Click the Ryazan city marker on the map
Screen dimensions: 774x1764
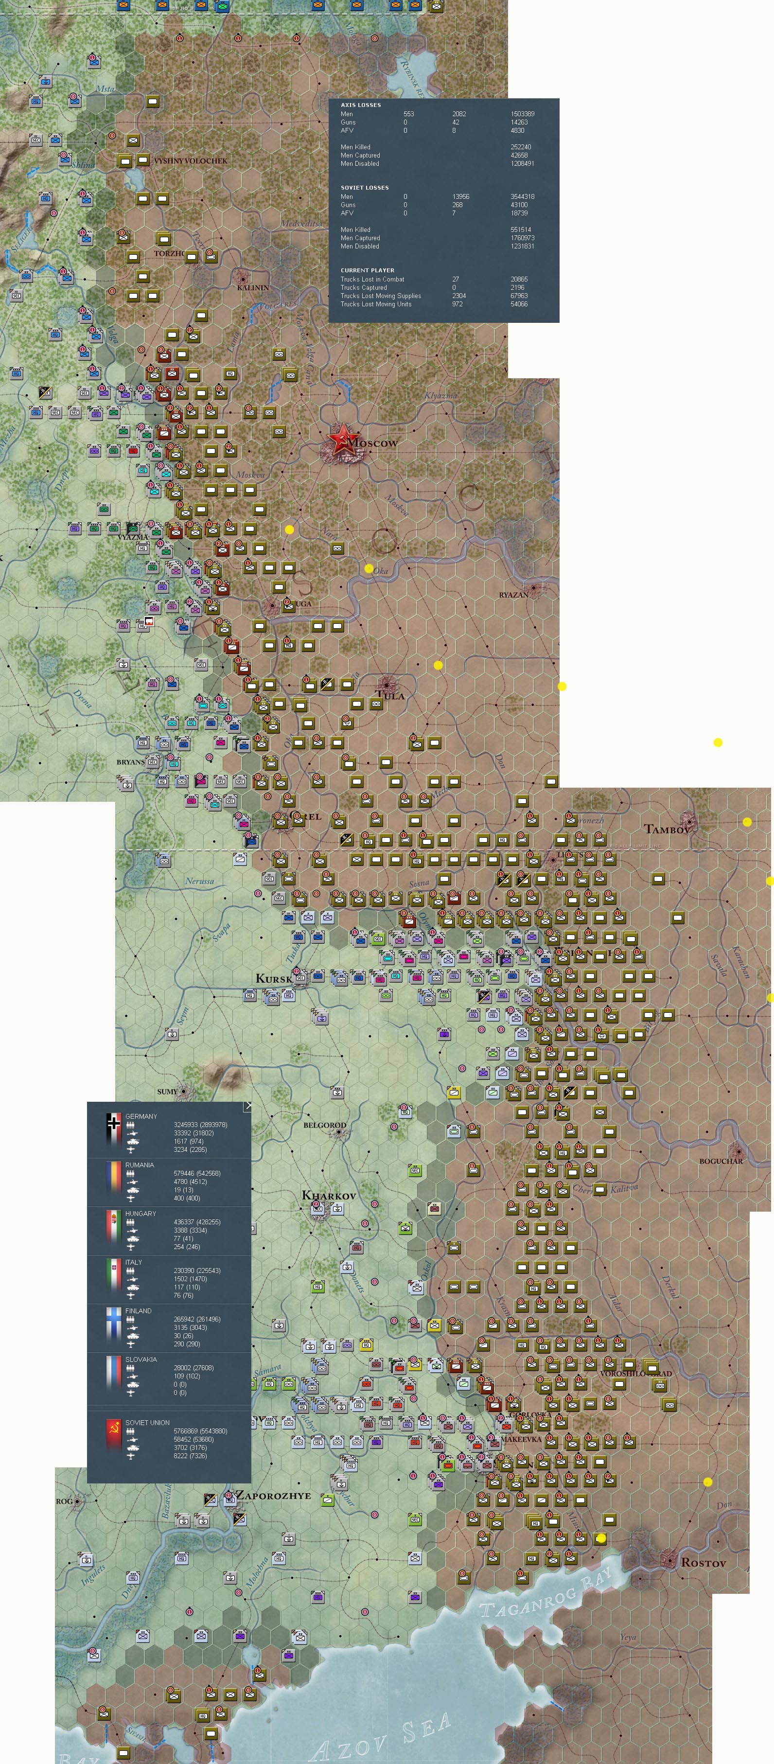(534, 587)
